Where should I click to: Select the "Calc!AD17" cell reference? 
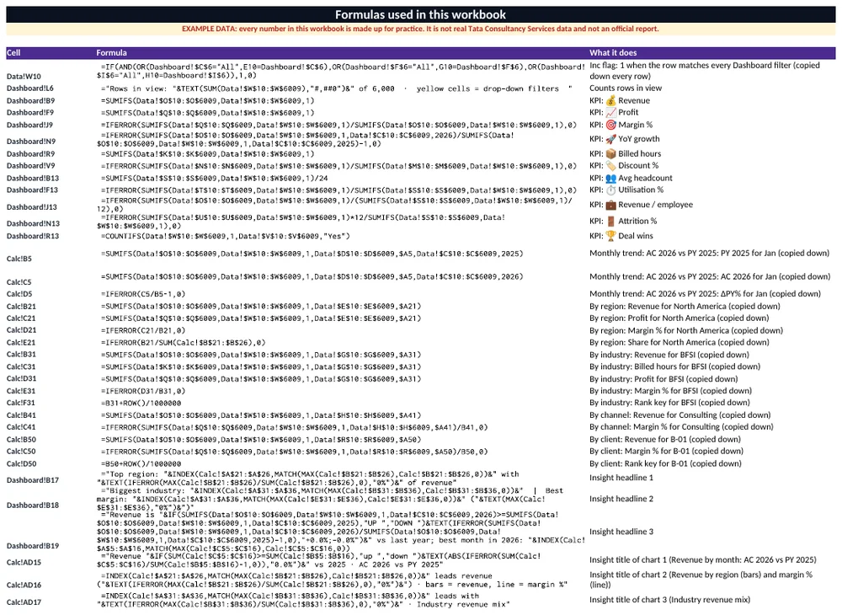24,602
